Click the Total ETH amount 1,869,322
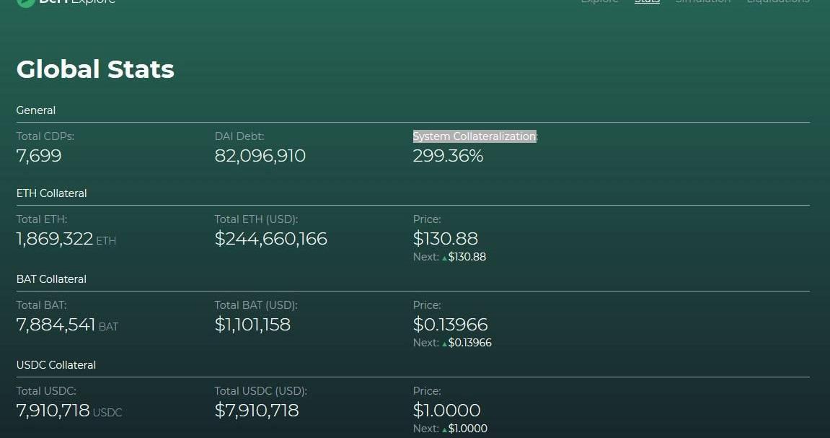The height and width of the screenshot is (438, 830). point(55,239)
